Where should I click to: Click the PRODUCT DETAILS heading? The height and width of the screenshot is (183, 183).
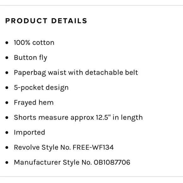tap(46, 21)
